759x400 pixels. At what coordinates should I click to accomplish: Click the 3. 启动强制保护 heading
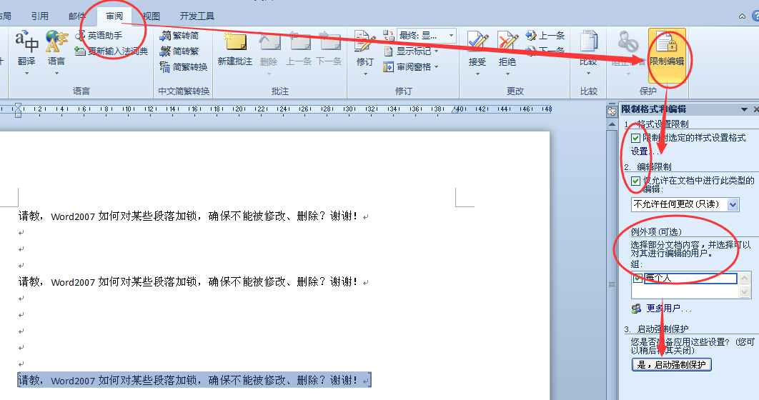click(656, 329)
